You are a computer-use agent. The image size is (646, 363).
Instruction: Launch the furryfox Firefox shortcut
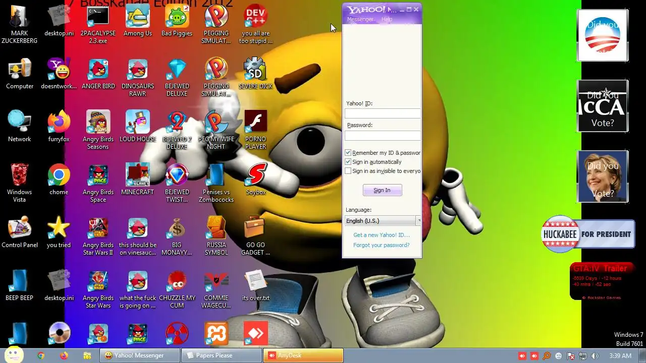[59, 126]
